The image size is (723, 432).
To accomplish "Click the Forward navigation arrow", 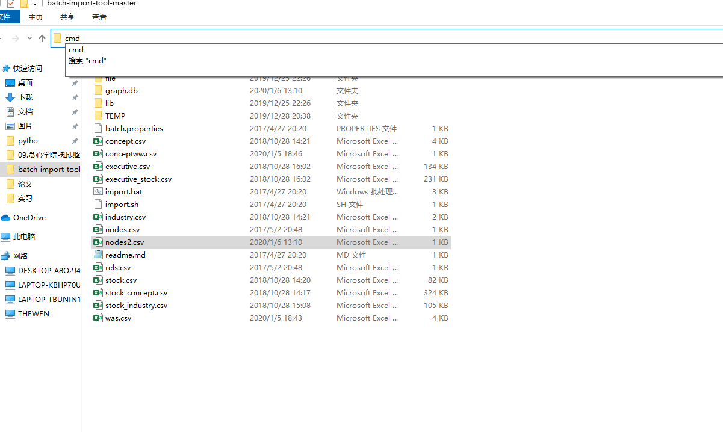I will point(16,38).
